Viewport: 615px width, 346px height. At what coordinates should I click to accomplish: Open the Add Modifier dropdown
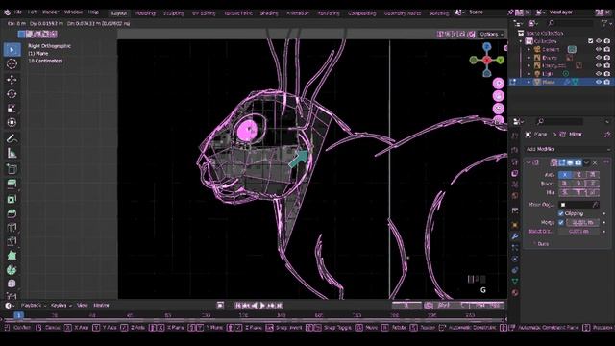568,149
